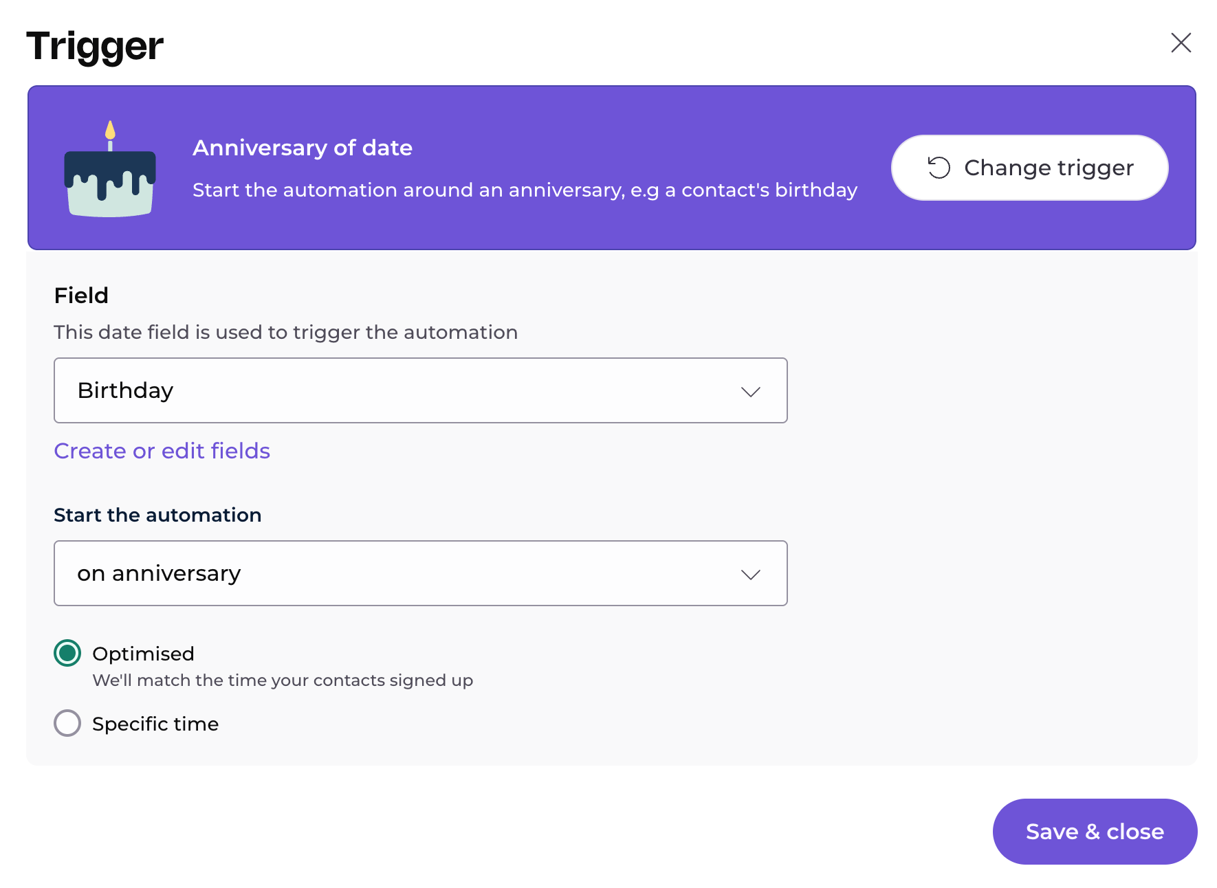Expand the "on anniversary" timing dropdown
Viewport: 1217px width, 888px height.
420,573
